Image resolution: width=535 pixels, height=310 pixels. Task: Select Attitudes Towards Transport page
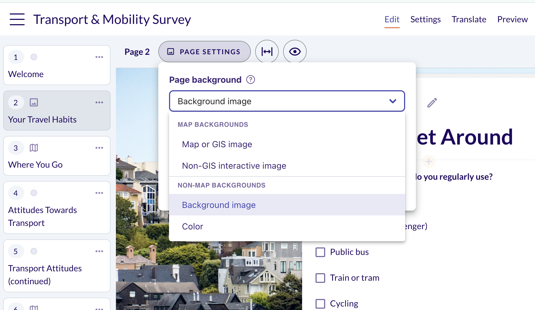57,207
